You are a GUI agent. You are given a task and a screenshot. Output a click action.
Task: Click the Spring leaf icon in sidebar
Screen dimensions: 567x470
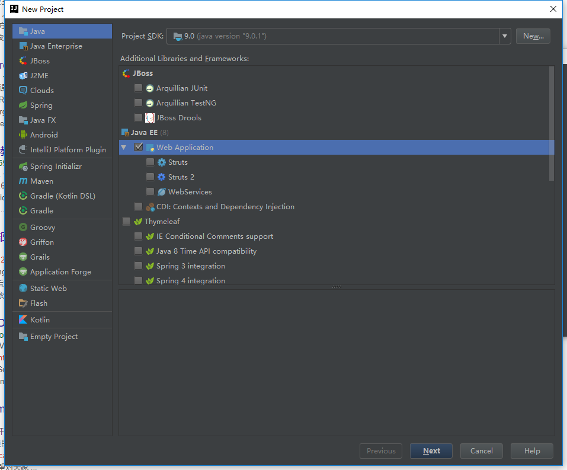[23, 105]
